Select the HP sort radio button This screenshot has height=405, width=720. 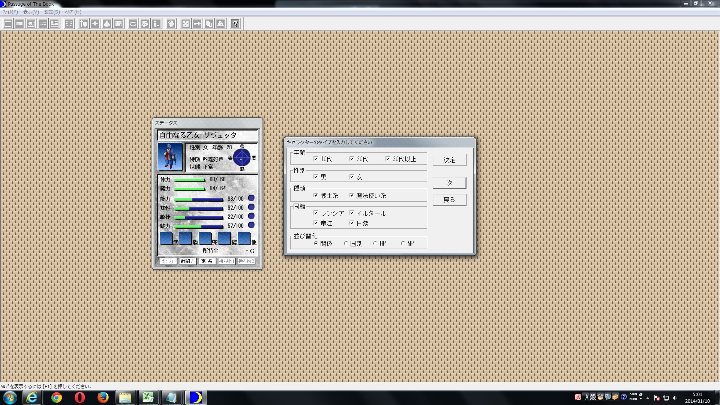375,243
